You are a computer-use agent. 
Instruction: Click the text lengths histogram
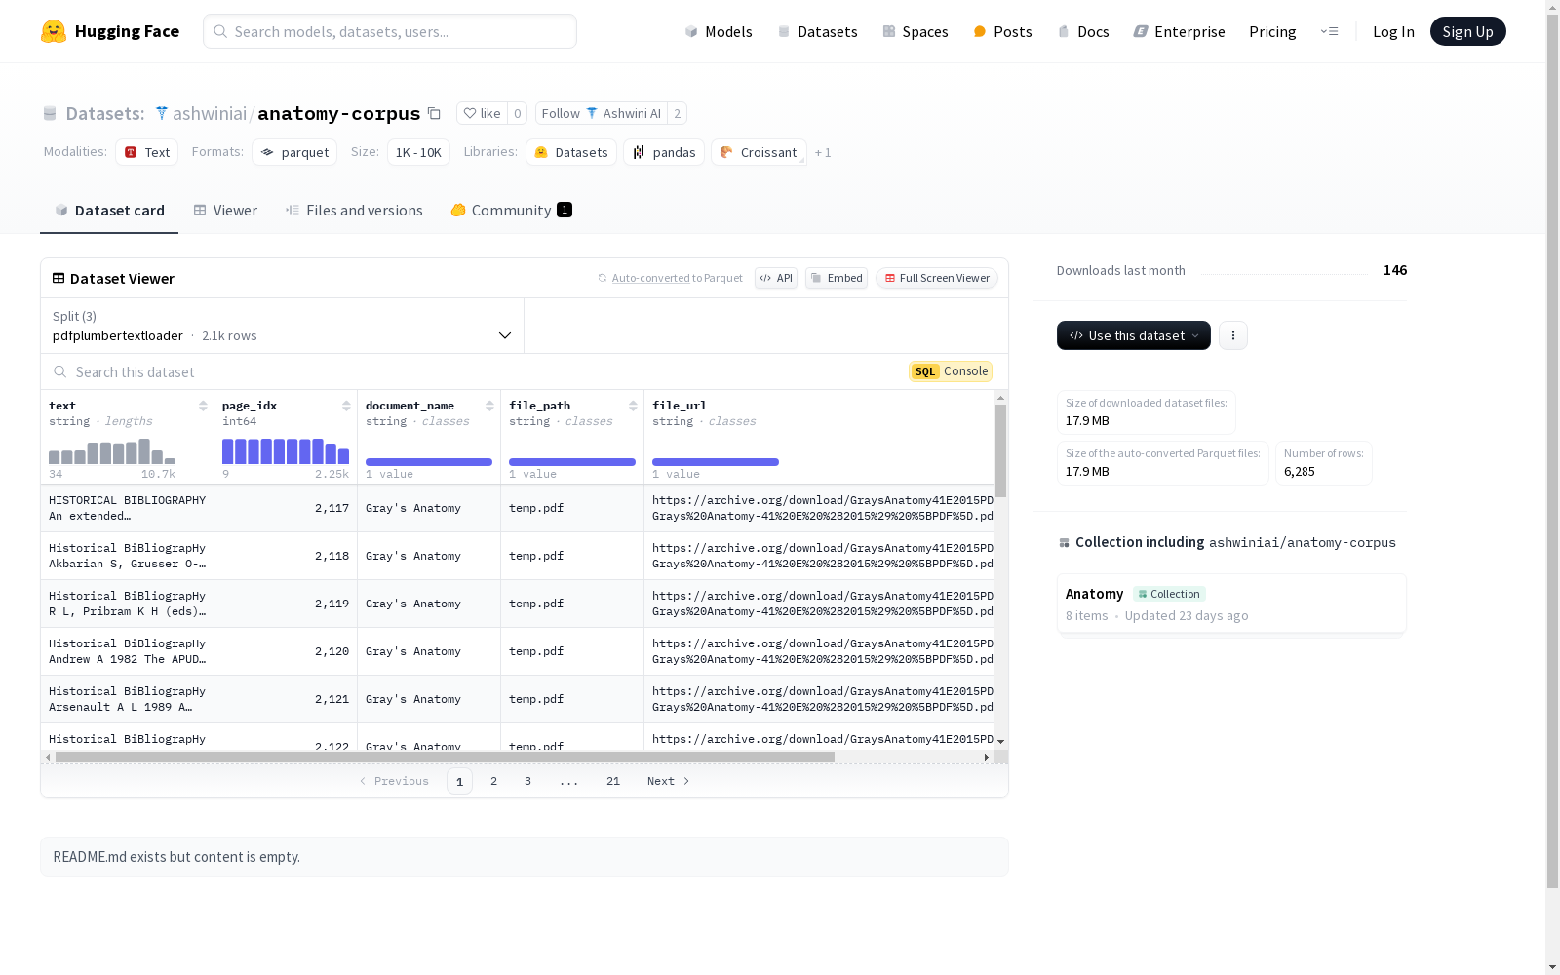(112, 451)
